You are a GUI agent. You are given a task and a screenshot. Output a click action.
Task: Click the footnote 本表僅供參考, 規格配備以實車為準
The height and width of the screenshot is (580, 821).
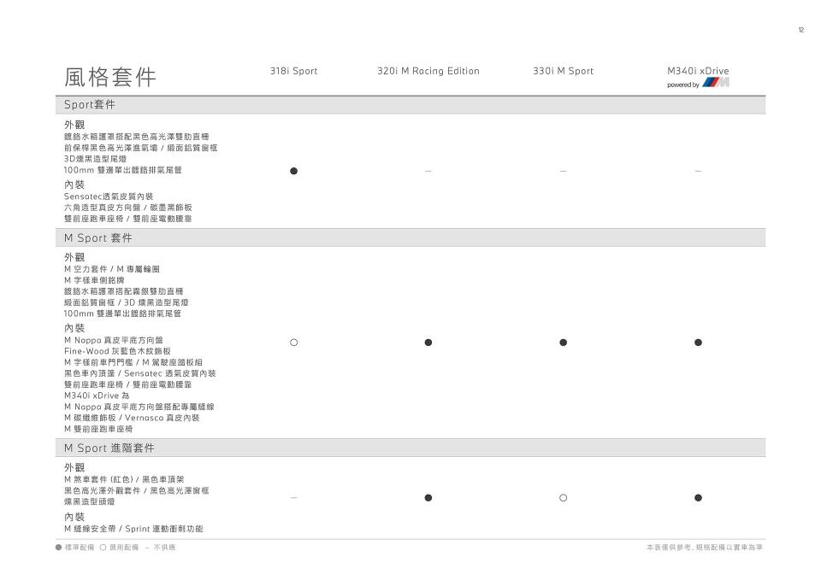tap(704, 548)
